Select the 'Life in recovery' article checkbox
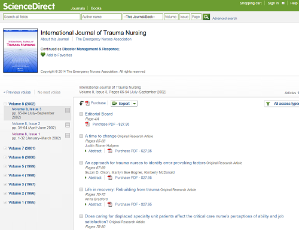Viewport: 299px width, 230px height. 81,189
